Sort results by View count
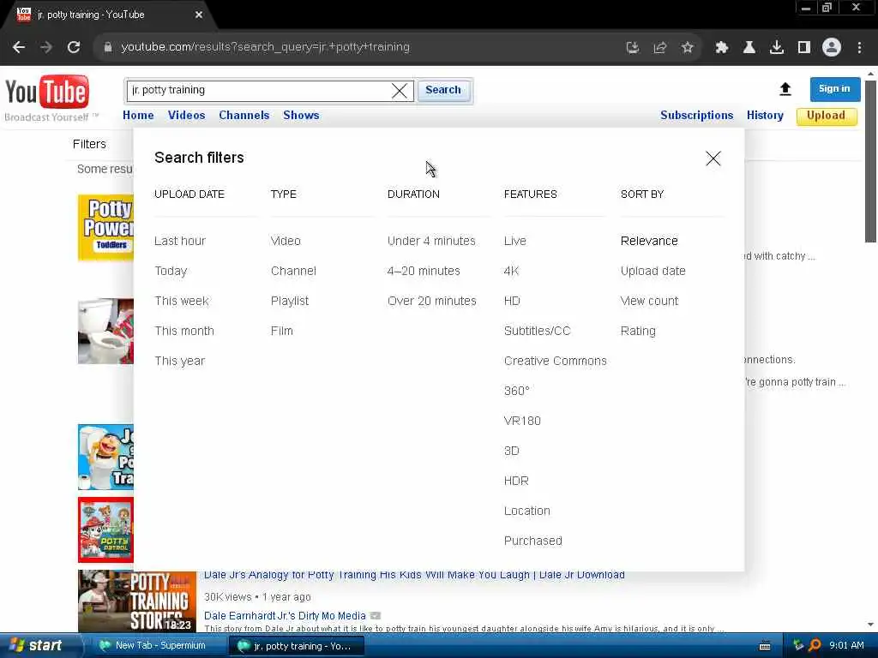The width and height of the screenshot is (878, 658). (x=649, y=301)
